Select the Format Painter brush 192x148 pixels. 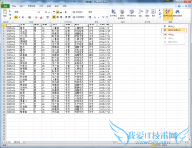(x=10, y=18)
